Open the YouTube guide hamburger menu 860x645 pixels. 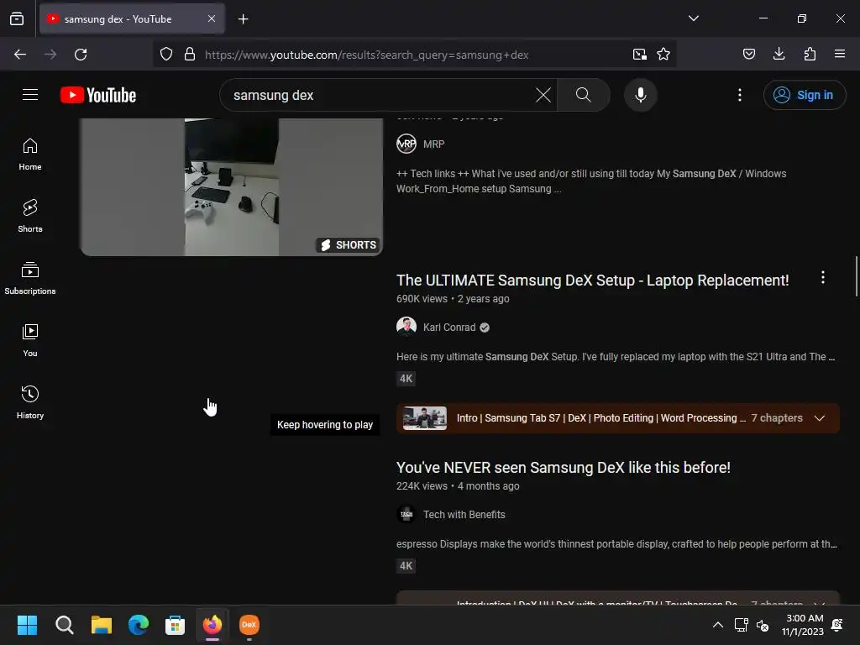[30, 95]
